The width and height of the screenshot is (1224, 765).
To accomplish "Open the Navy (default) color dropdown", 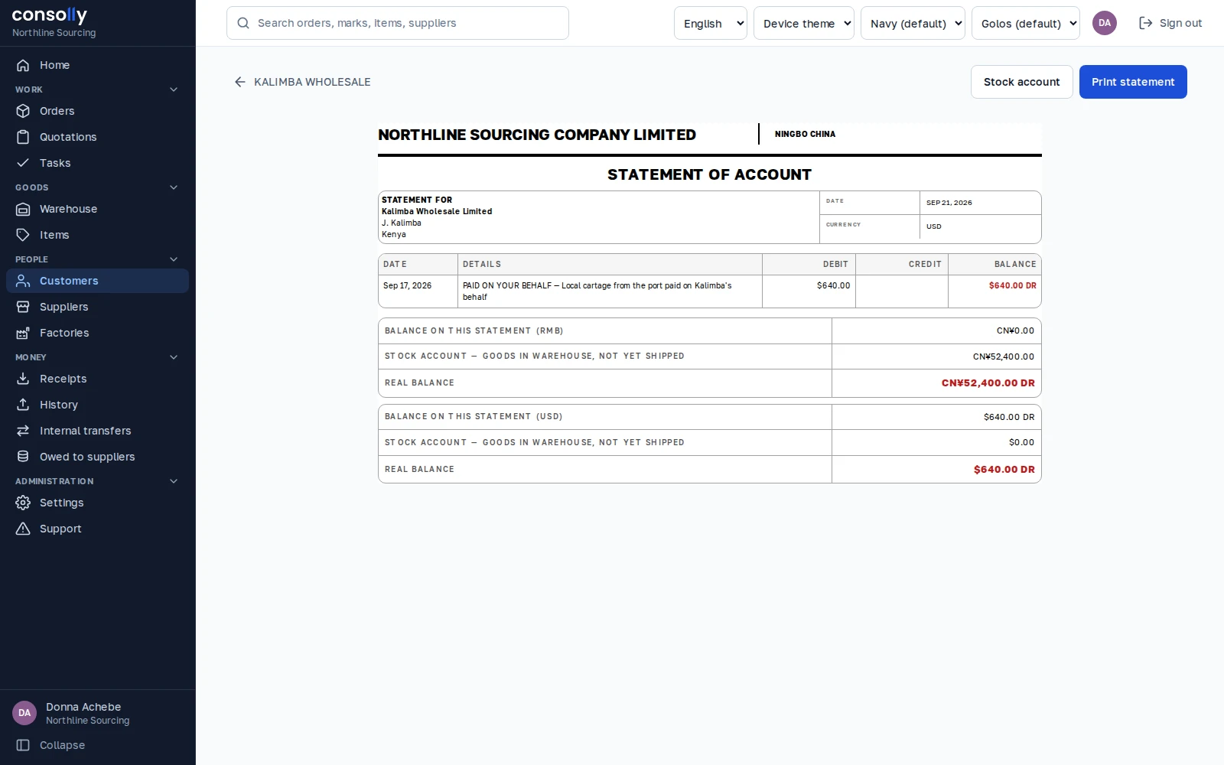I will point(913,23).
